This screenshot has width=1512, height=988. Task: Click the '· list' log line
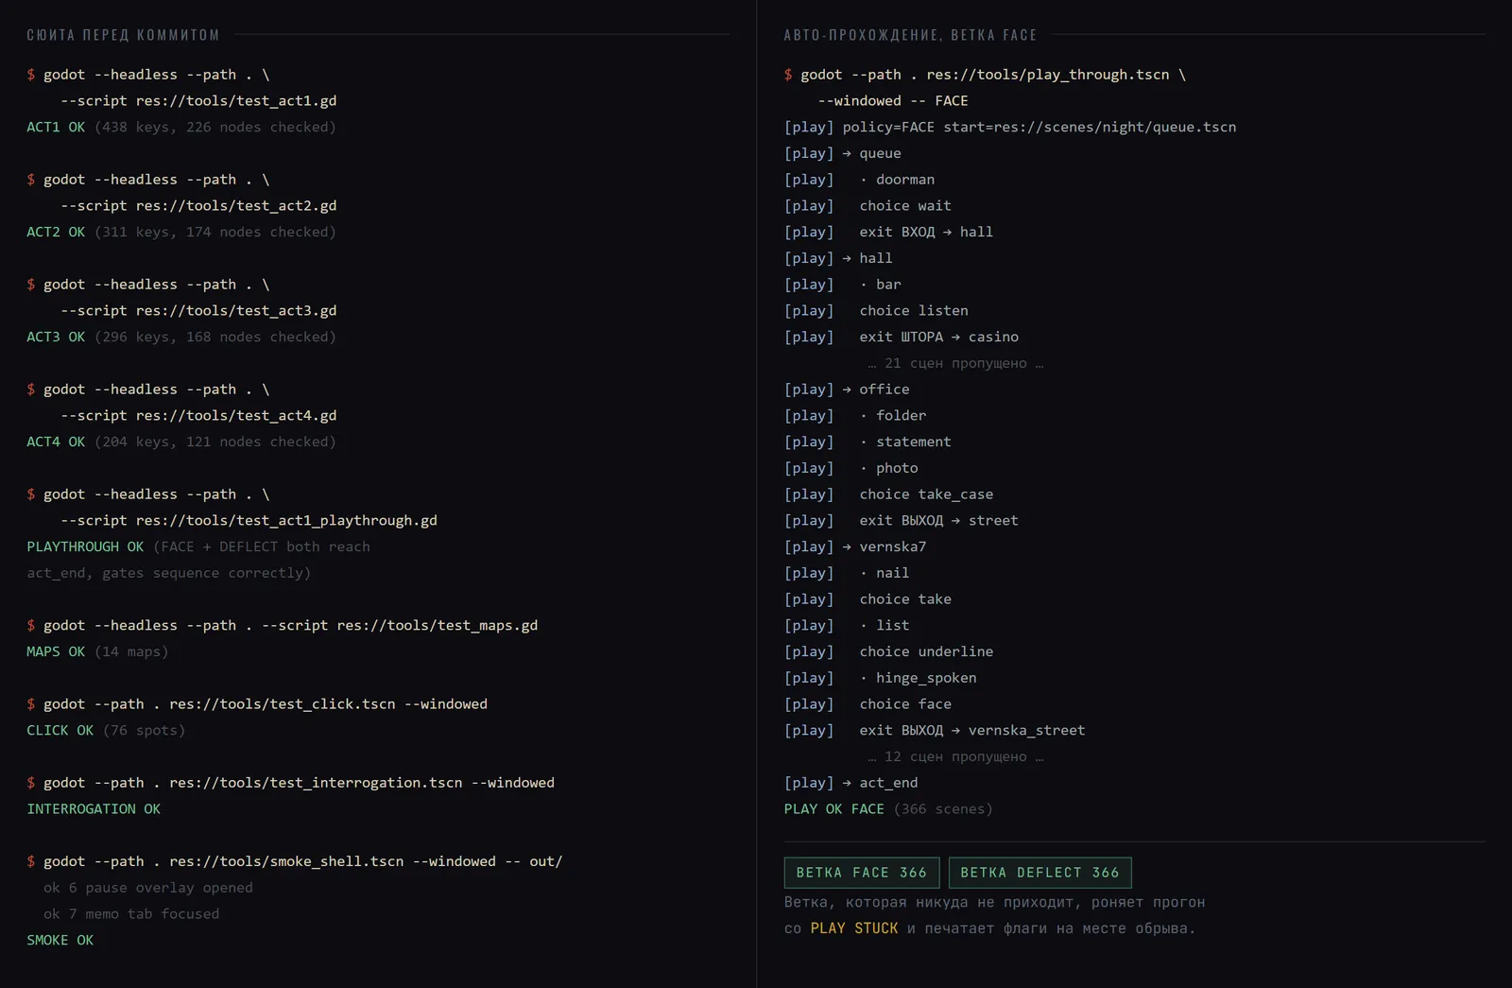(x=847, y=625)
